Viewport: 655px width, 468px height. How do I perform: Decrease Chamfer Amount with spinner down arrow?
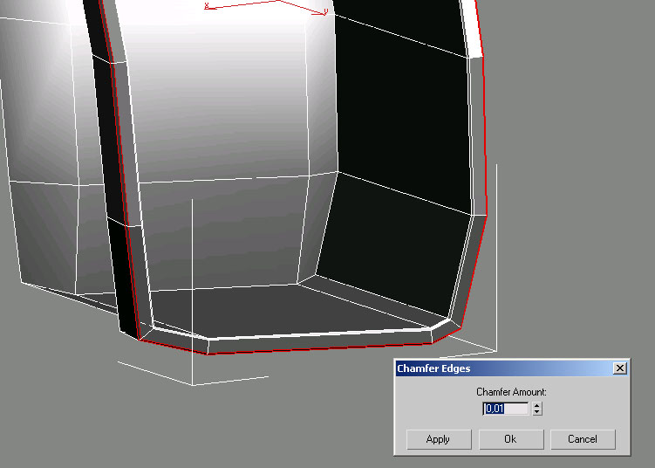tap(537, 412)
